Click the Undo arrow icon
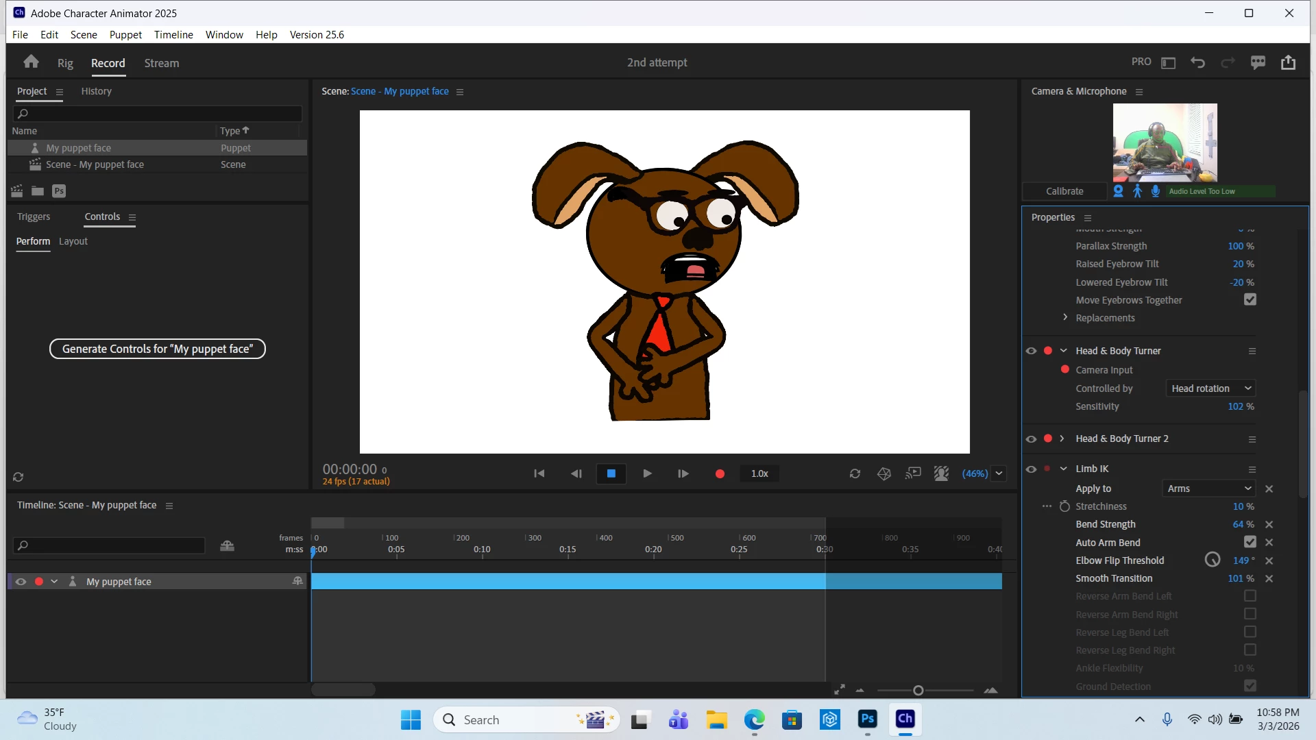 1197,62
